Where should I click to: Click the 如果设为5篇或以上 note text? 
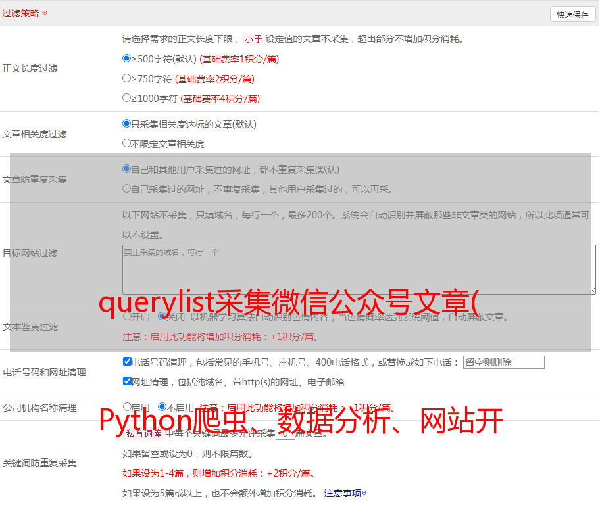click(220, 493)
